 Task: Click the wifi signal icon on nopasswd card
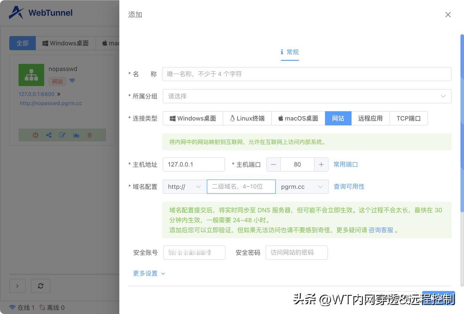tap(72, 81)
